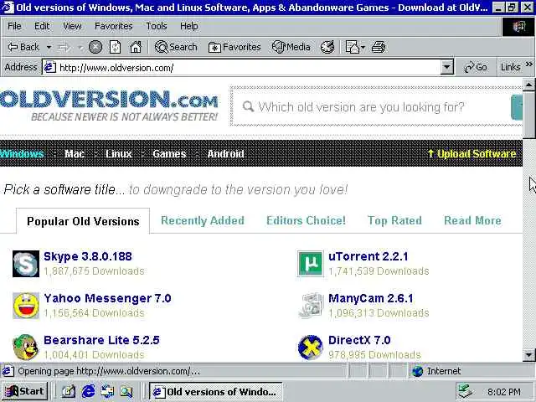The width and height of the screenshot is (536, 402).
Task: Click the History toolbar icon
Action: pos(327,47)
